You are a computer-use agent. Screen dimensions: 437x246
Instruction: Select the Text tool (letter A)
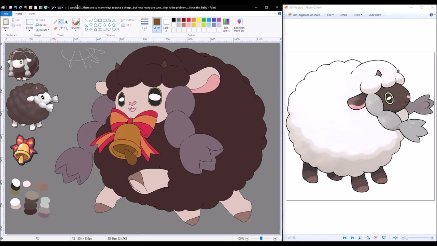pyautogui.click(x=66, y=22)
